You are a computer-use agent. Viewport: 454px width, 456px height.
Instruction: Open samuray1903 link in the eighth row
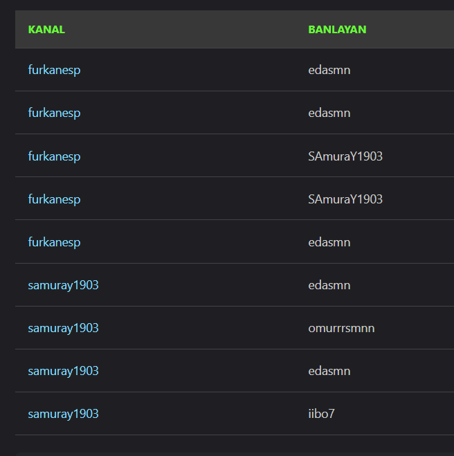[63, 371]
